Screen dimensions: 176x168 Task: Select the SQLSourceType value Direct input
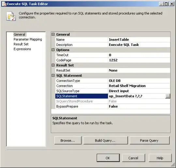coord(139,91)
